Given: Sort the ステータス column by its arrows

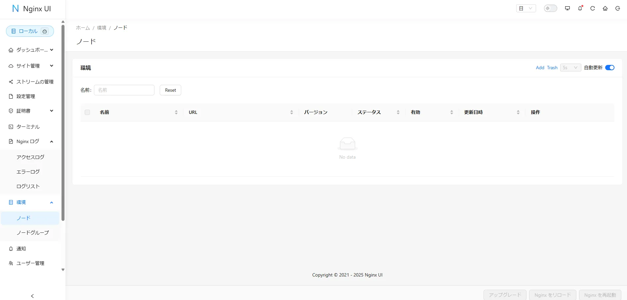Looking at the screenshot, I should 398,112.
